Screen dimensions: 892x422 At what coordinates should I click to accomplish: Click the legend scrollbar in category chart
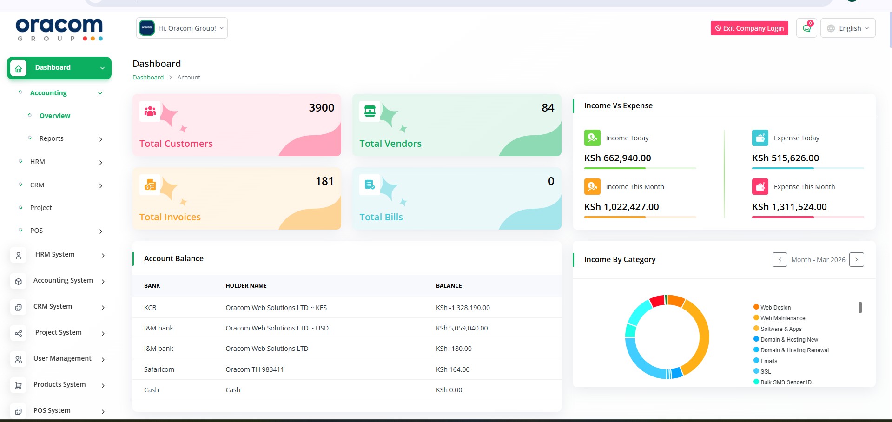(x=860, y=308)
